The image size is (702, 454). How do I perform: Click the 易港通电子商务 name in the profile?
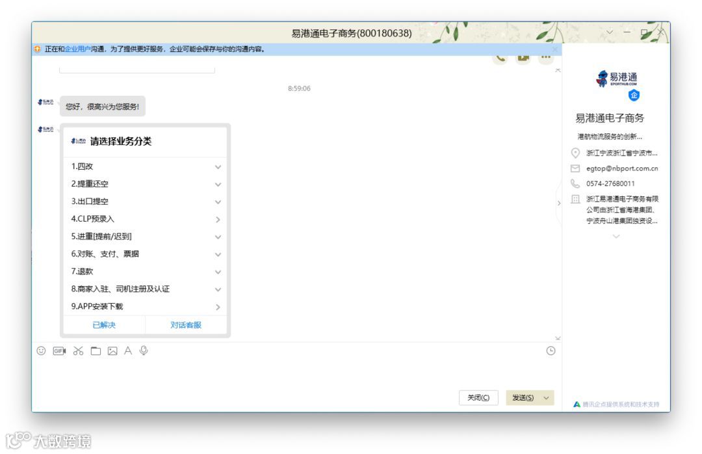pos(610,118)
